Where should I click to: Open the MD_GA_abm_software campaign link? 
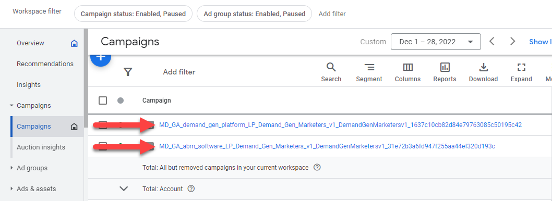pos(327,146)
